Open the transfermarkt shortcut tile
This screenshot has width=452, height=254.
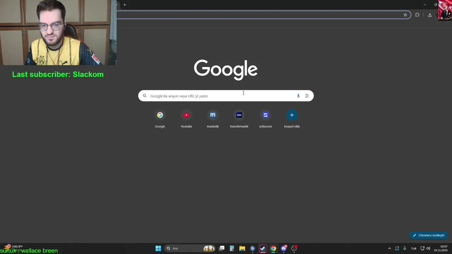tap(239, 119)
